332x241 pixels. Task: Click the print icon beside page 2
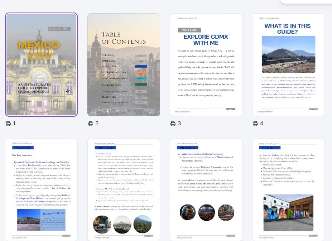[90, 124]
